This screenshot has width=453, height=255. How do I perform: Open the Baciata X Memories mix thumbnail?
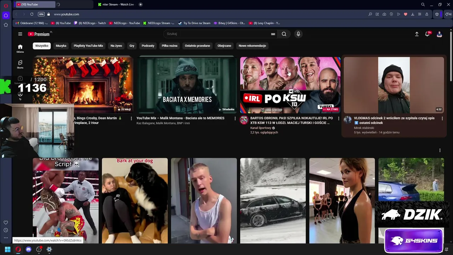pyautogui.click(x=187, y=85)
